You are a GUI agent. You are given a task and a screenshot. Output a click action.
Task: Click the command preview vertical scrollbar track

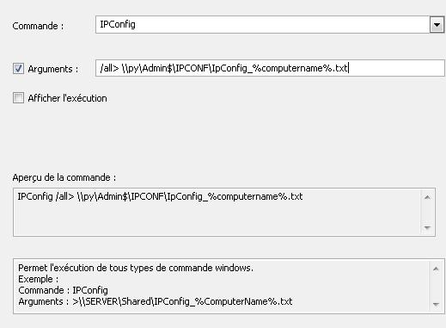[x=427, y=213]
